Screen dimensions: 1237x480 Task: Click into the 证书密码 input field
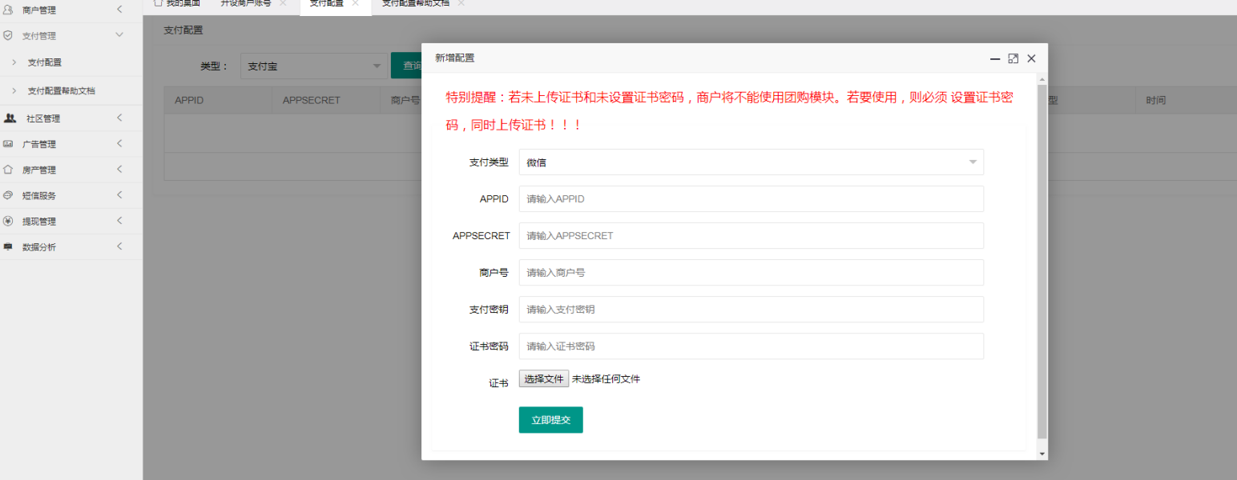[x=751, y=346]
